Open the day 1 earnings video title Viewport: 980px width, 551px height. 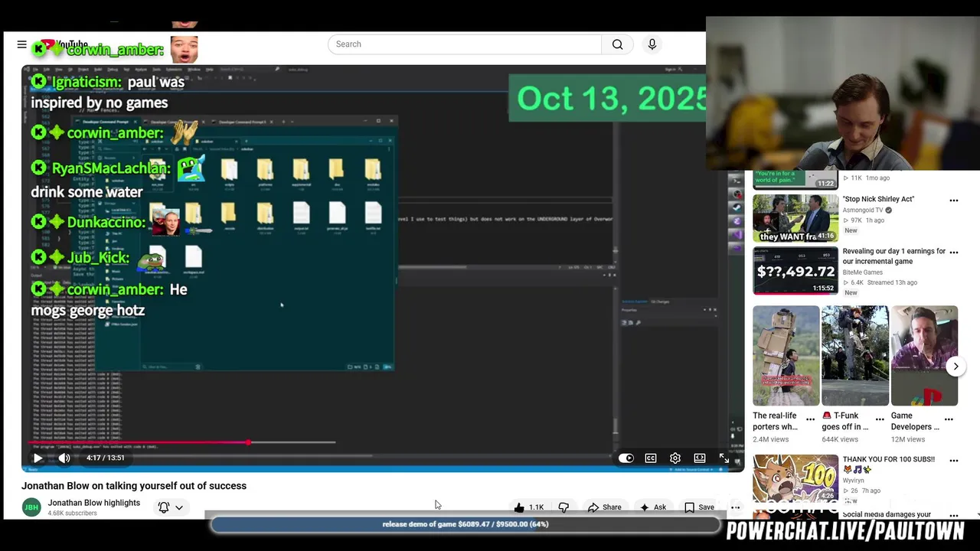click(x=894, y=256)
